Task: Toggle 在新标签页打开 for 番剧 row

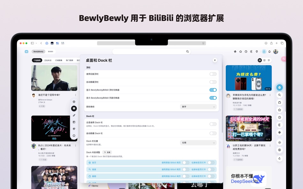Action: 211,176
